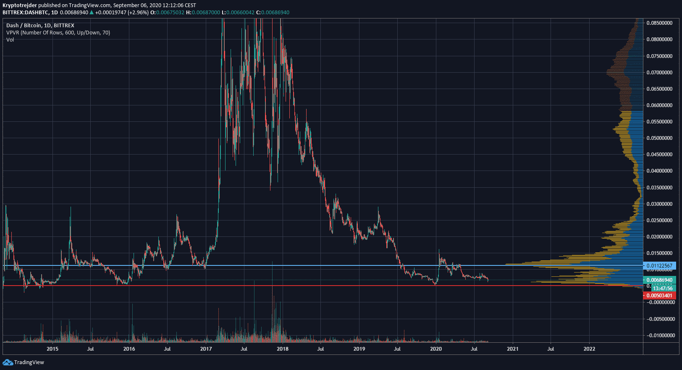682x370 pixels.
Task: Open the Kryptotrejder author name
Action: click(x=20, y=5)
